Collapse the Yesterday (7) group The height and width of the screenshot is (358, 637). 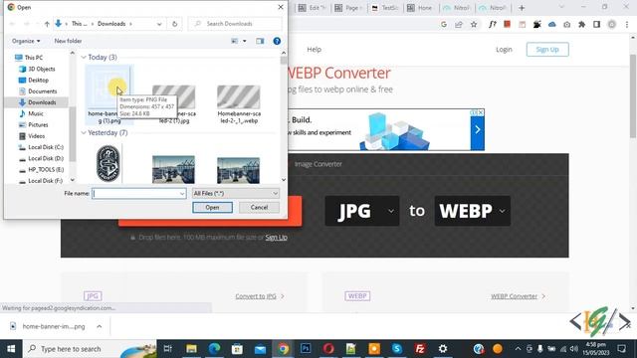pyautogui.click(x=84, y=132)
